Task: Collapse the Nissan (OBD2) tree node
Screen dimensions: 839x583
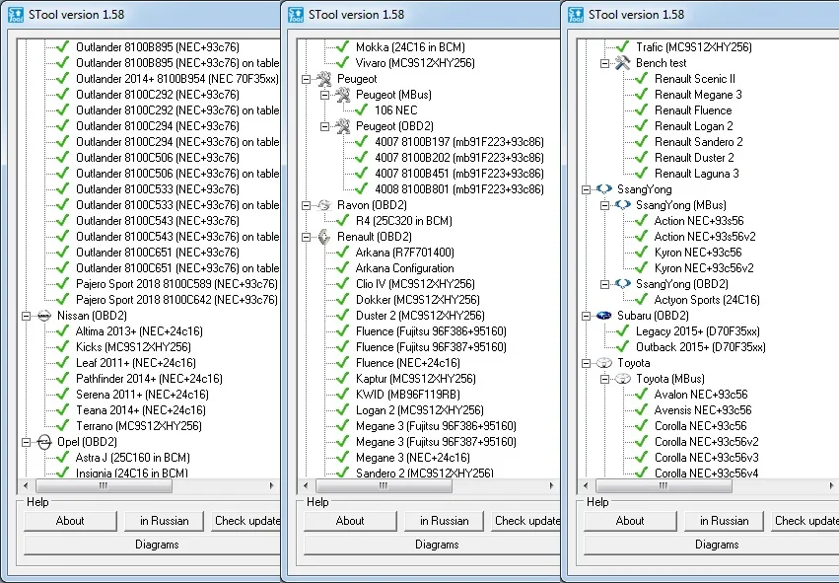Action: [x=26, y=316]
